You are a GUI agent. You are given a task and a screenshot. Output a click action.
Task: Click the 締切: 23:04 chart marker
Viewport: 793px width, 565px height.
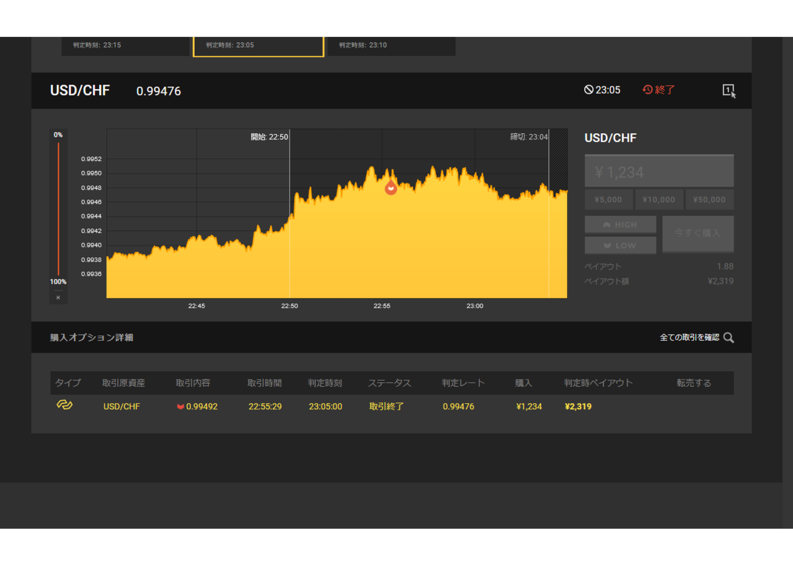pos(529,137)
